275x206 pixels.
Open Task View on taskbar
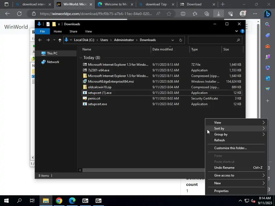tap(32, 201)
